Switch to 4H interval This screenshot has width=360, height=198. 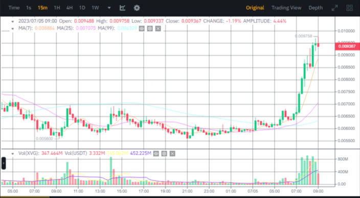(70, 8)
